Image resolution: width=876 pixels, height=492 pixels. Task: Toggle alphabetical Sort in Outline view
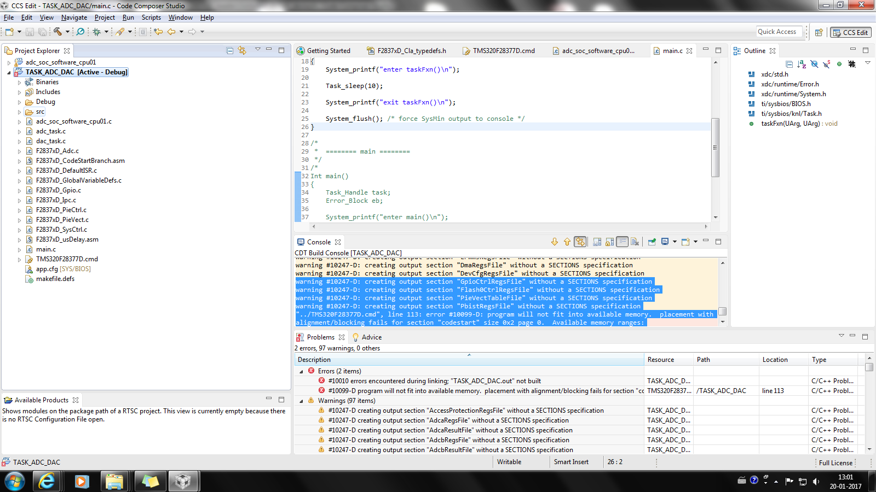pos(802,64)
